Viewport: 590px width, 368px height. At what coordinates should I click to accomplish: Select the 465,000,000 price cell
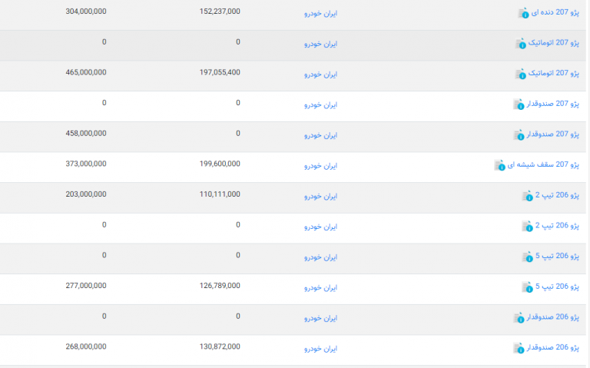[86, 73]
